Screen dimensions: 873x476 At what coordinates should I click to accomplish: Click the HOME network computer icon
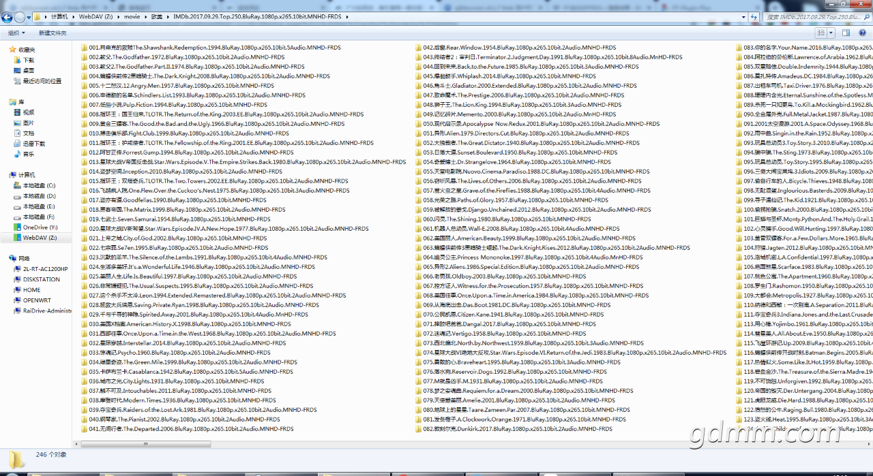click(17, 289)
